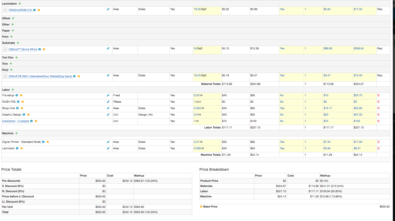
Task: Add a Vinyl item with plus icon
Action: 11,70
